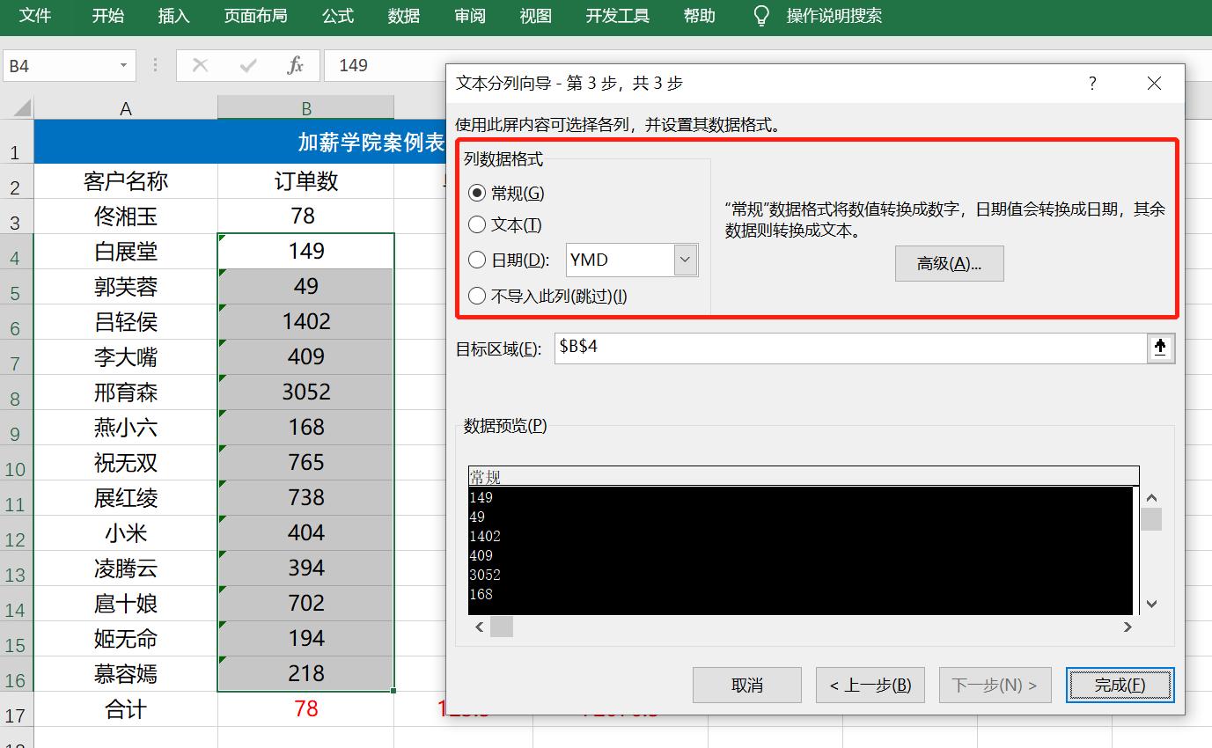This screenshot has height=748, width=1212.
Task: Click the 完成(F) button to finish
Action: 1120,685
